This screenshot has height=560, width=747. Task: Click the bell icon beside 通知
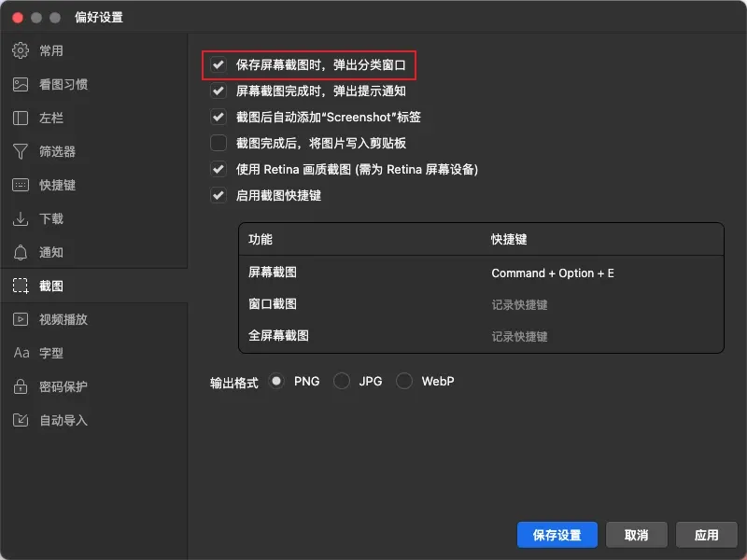(x=20, y=252)
